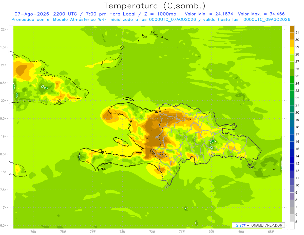Click the '71W' longitude label

[x=182, y=232]
